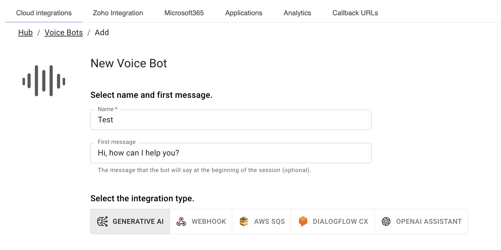The image size is (501, 250).
Task: Select the GENERATIVE AI integration type
Action: point(130,221)
